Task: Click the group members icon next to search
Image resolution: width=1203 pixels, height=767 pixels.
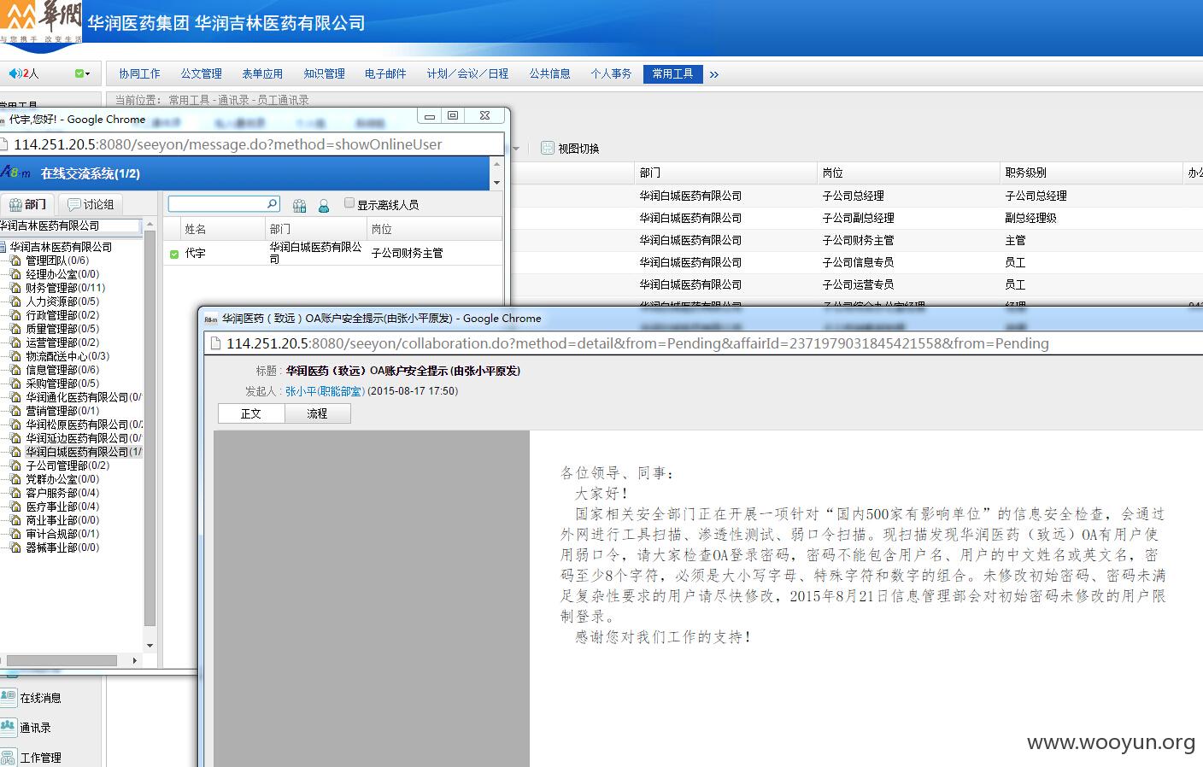Action: coord(299,205)
